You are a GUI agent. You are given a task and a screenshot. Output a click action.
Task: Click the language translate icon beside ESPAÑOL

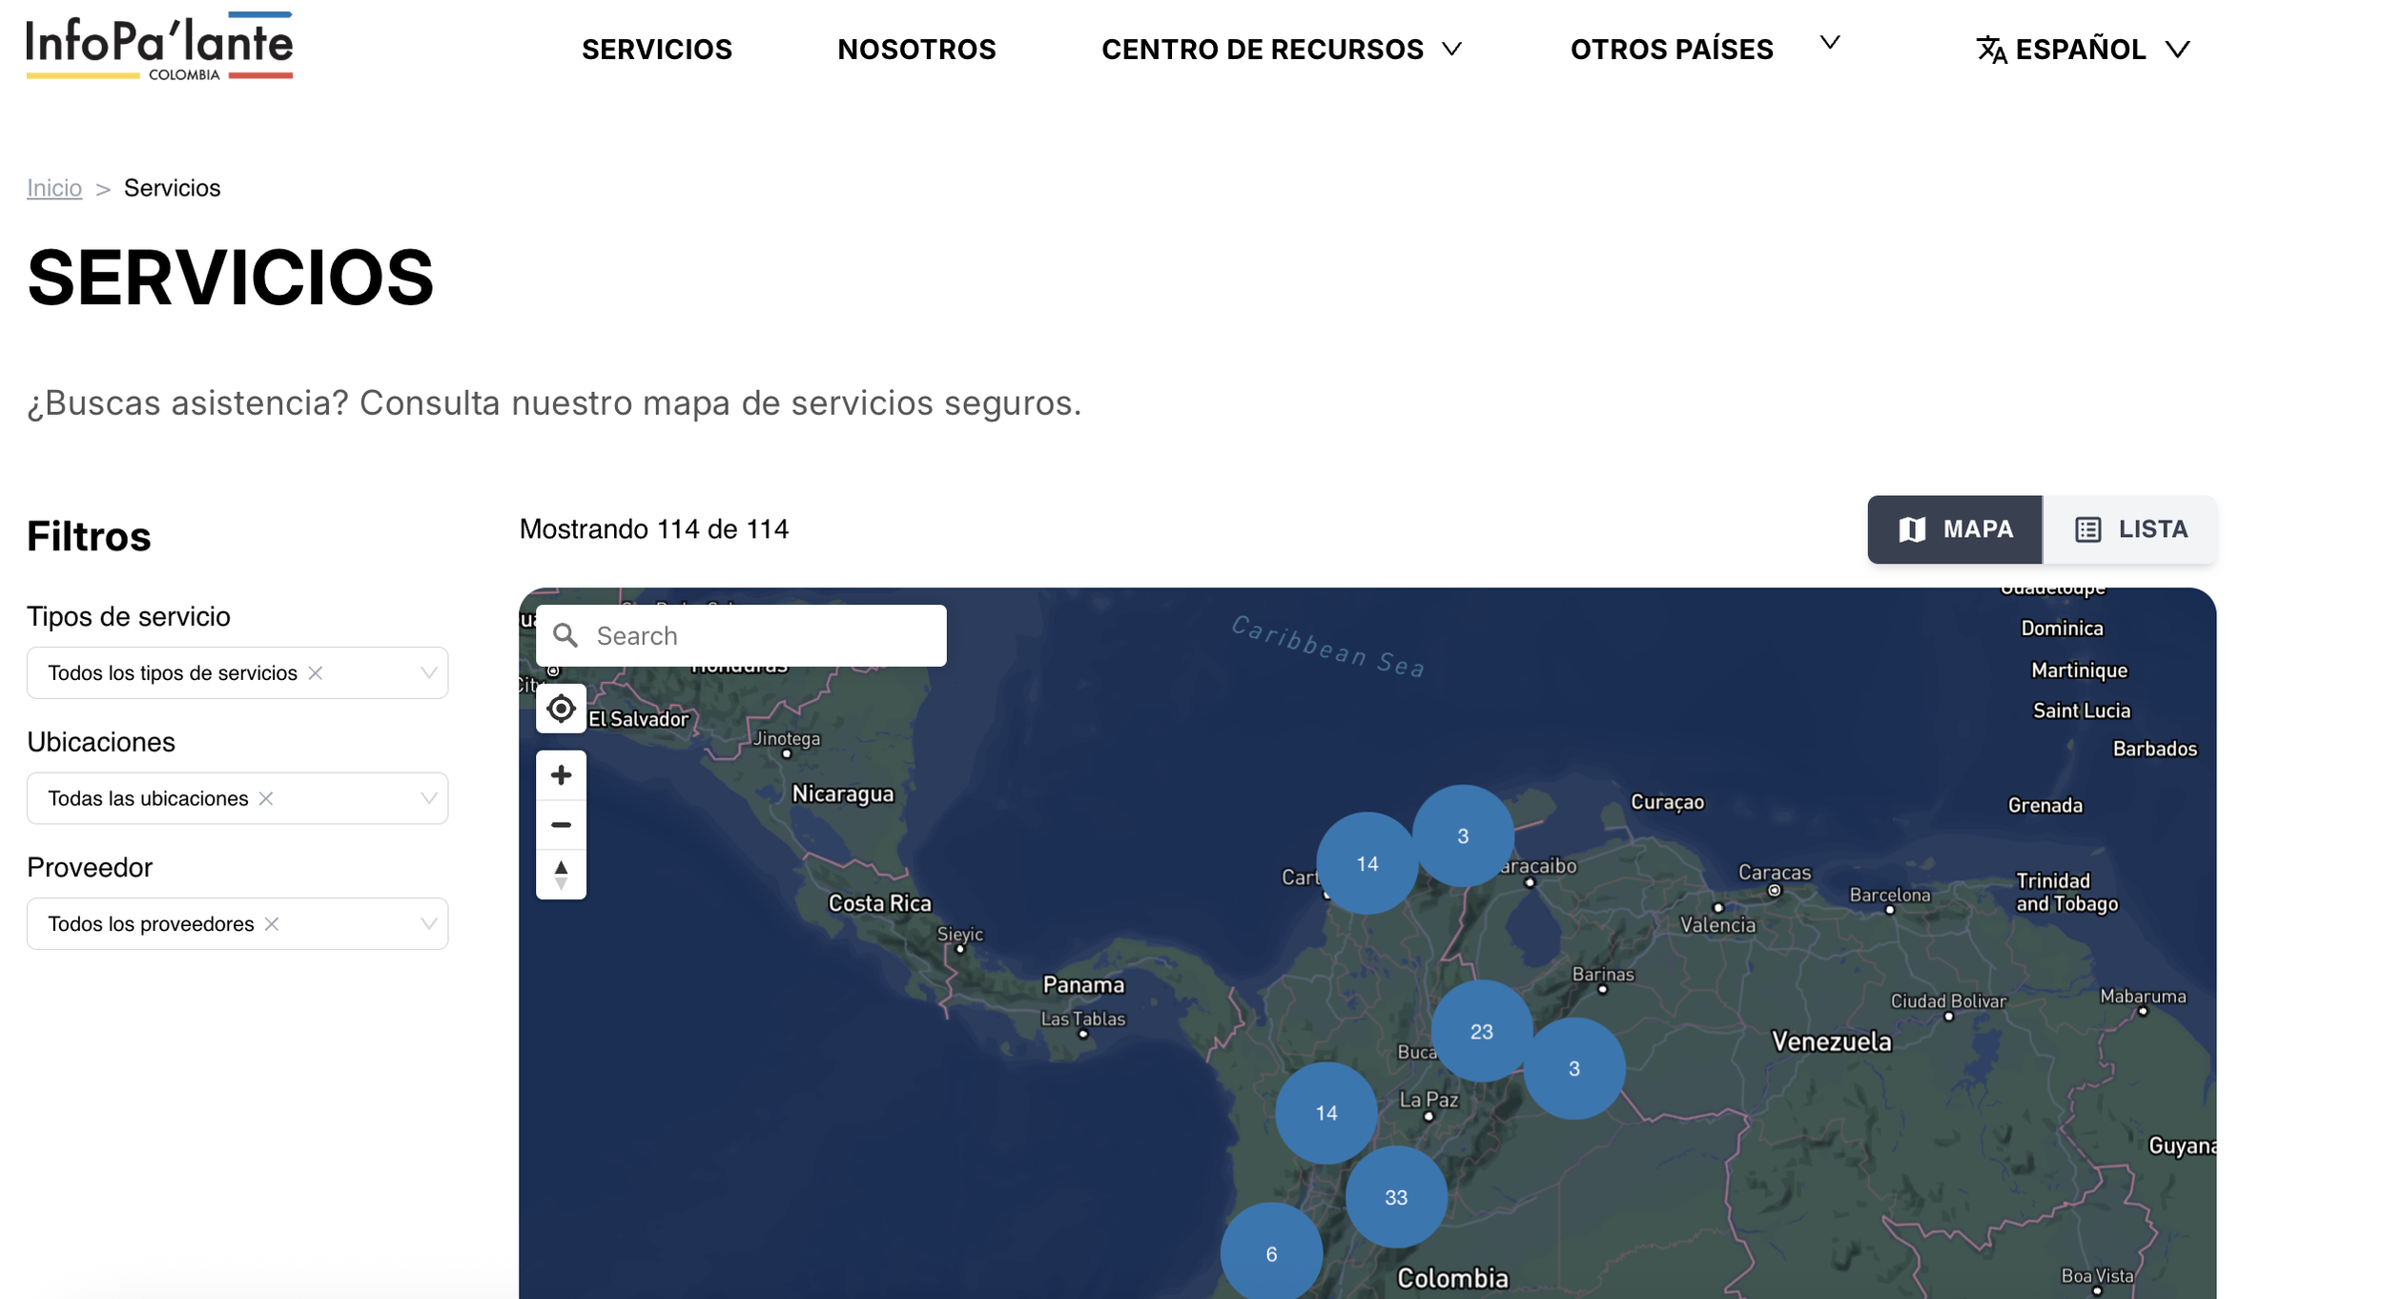pos(1990,49)
